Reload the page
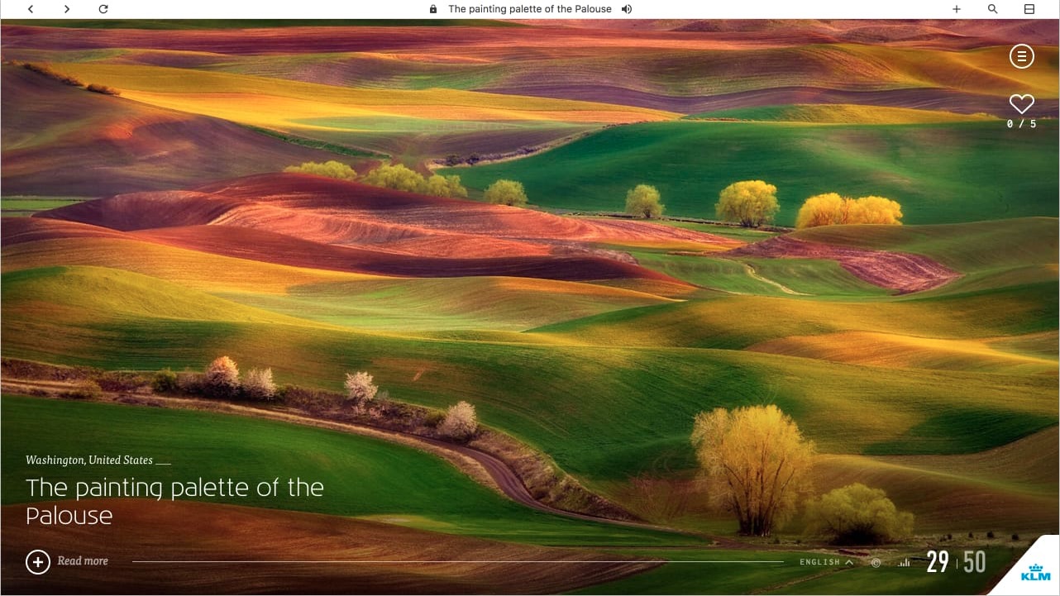1060x596 pixels. (x=103, y=9)
